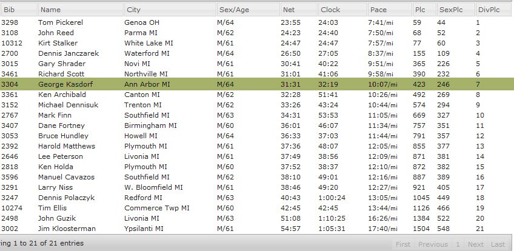Sort by the Sex/Age column header
The height and width of the screenshot is (251, 514).
tap(247, 10)
